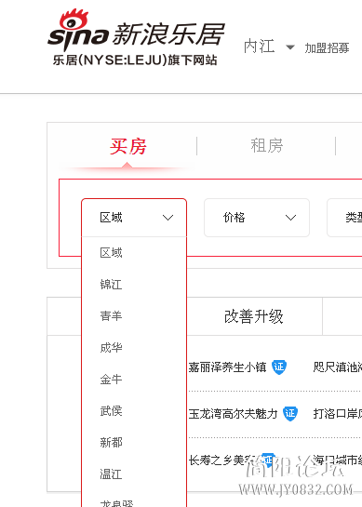The height and width of the screenshot is (507, 362).
Task: Open the 改善升级 tab
Action: [254, 316]
